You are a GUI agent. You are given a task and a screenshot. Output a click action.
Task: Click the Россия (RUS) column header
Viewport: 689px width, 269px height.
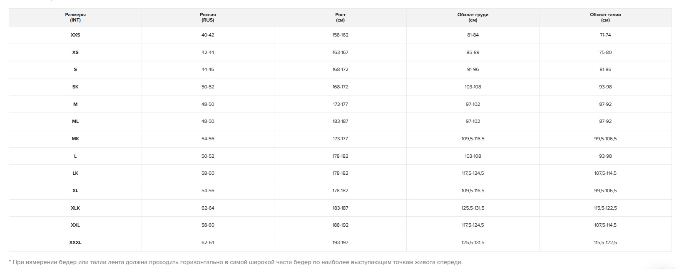point(208,17)
